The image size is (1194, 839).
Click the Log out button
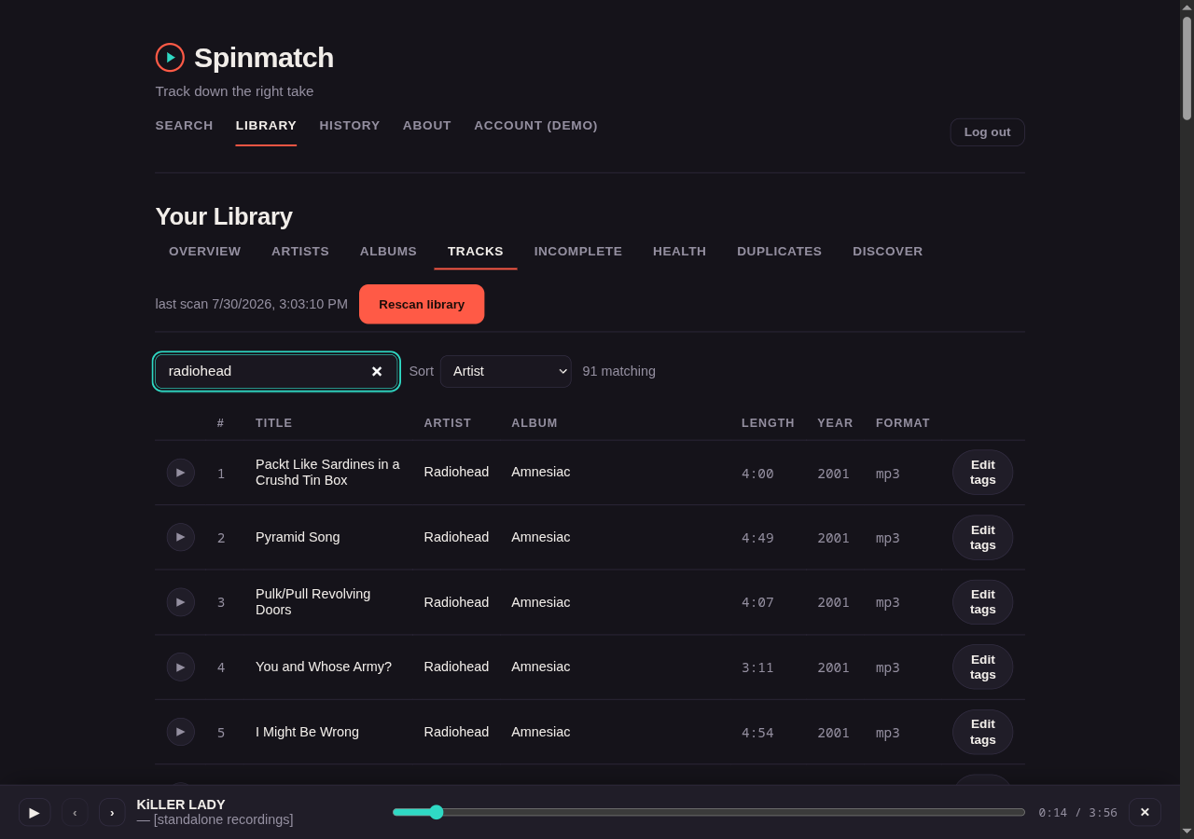tap(987, 132)
